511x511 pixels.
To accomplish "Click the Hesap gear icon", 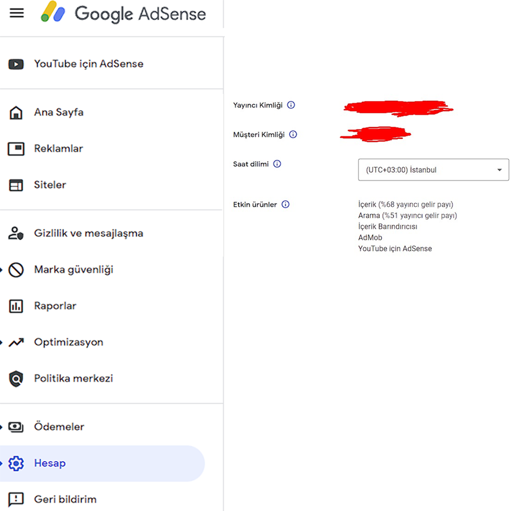I will 16,464.
